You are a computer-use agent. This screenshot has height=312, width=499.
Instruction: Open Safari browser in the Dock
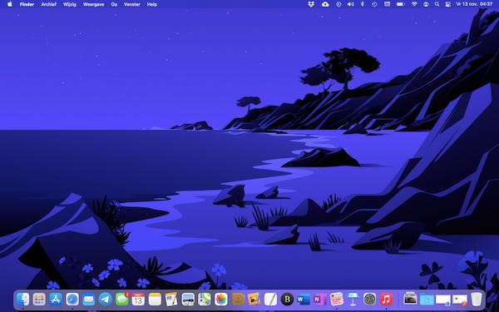point(72,300)
